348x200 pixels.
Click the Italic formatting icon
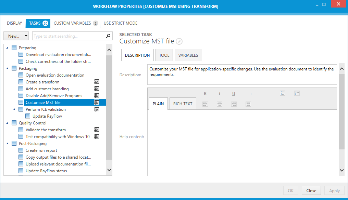[x=219, y=93]
